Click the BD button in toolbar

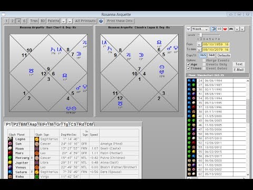point(43,21)
